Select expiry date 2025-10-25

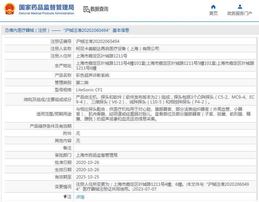pos(88,177)
